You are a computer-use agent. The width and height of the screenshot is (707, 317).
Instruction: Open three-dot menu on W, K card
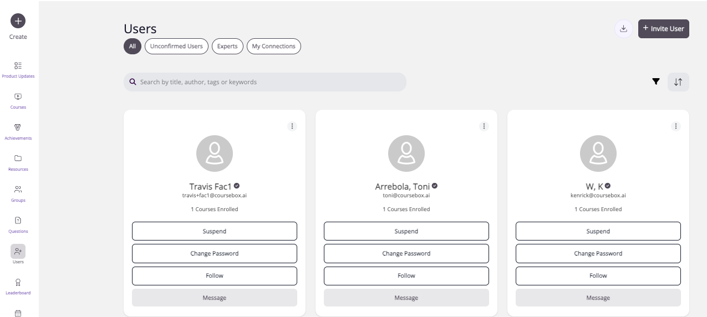click(676, 126)
